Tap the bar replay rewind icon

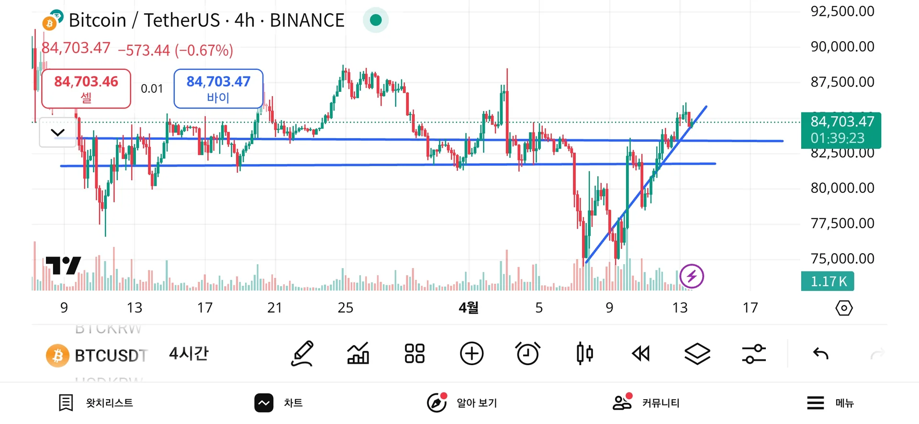641,354
